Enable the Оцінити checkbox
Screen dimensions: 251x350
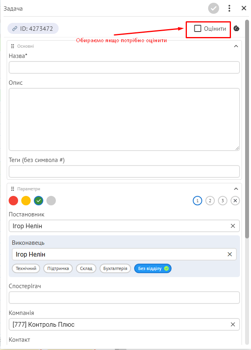pos(197,28)
